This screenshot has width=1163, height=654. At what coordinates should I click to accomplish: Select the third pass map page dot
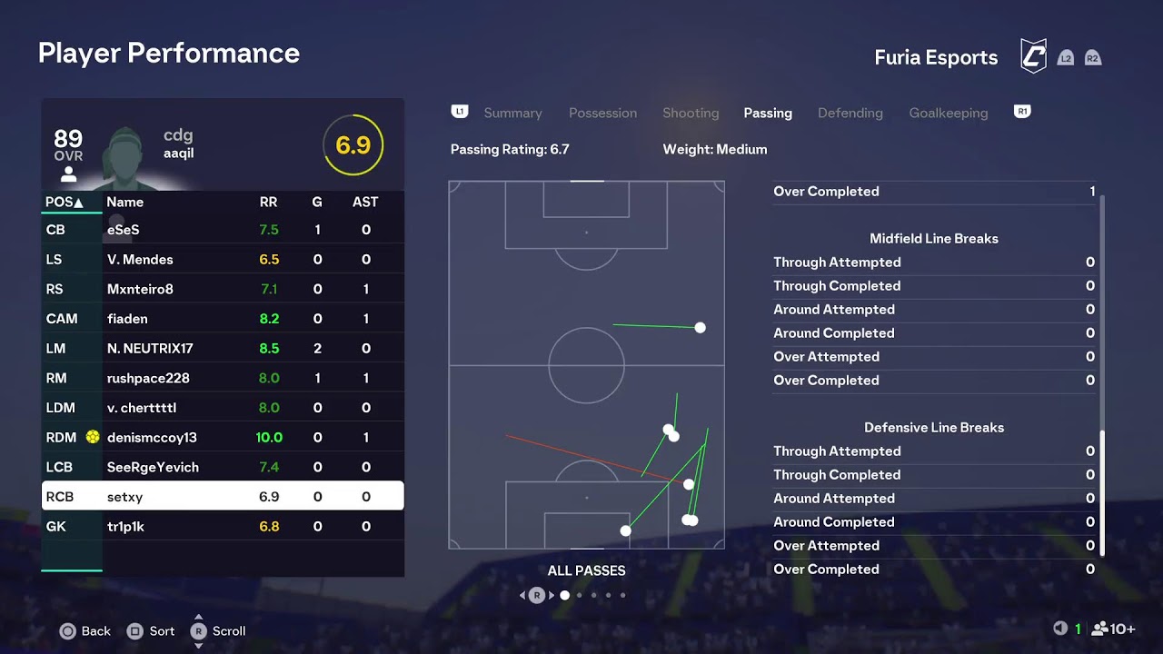click(x=593, y=596)
